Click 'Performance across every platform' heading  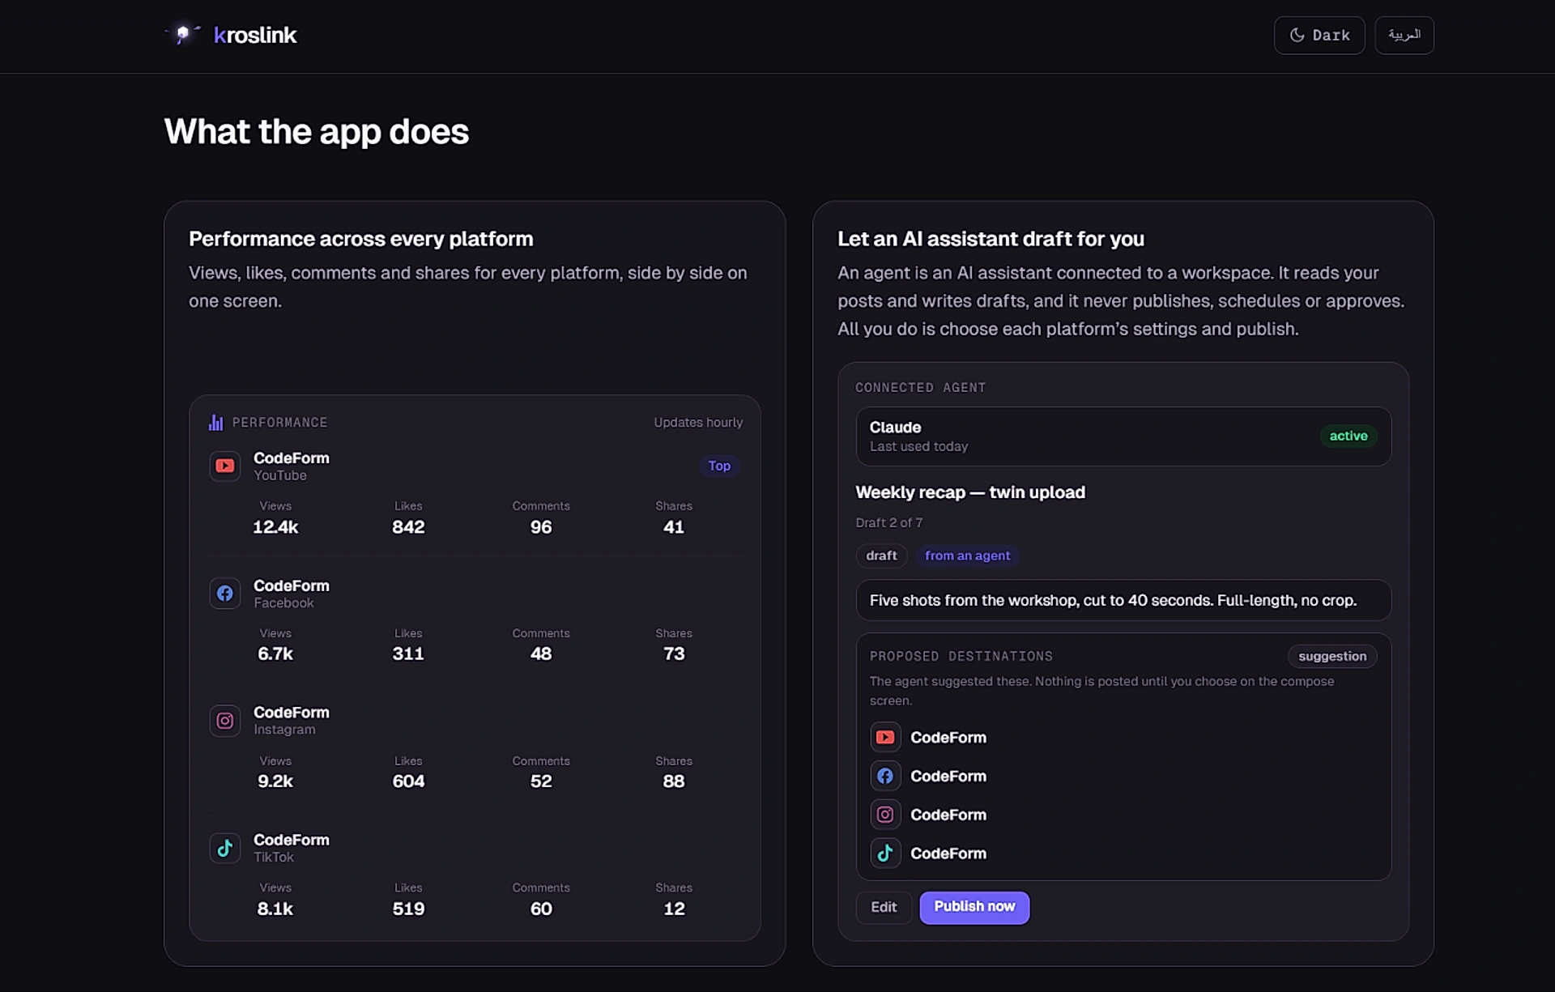[x=361, y=240]
